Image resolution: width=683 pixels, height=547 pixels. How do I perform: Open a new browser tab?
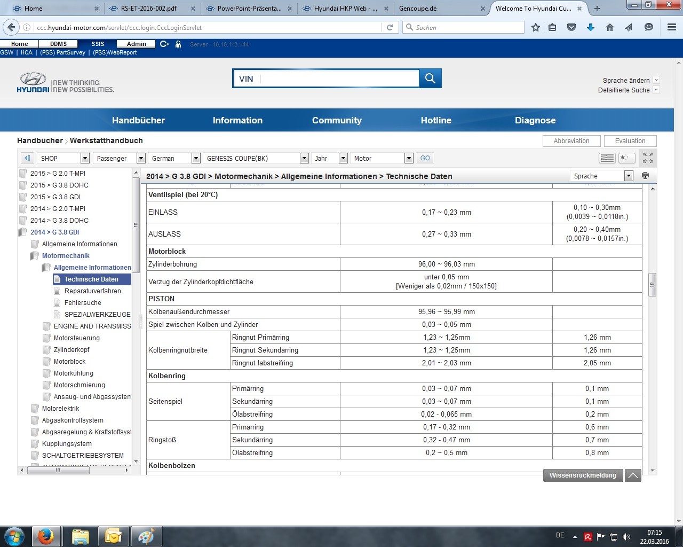coord(597,9)
